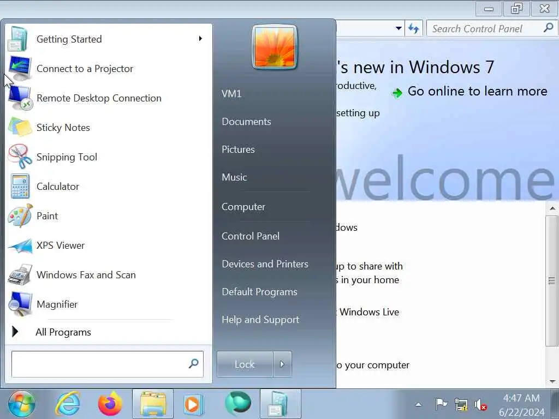Click the vertical scrollbar thumb
Screen dimensions: 559x419
pos(552,280)
